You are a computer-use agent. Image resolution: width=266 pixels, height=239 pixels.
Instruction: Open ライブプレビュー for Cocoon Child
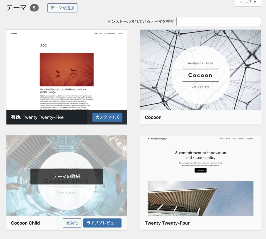[x=102, y=223]
